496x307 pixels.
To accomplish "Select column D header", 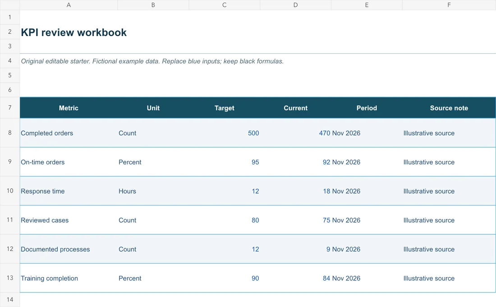I will click(x=295, y=5).
